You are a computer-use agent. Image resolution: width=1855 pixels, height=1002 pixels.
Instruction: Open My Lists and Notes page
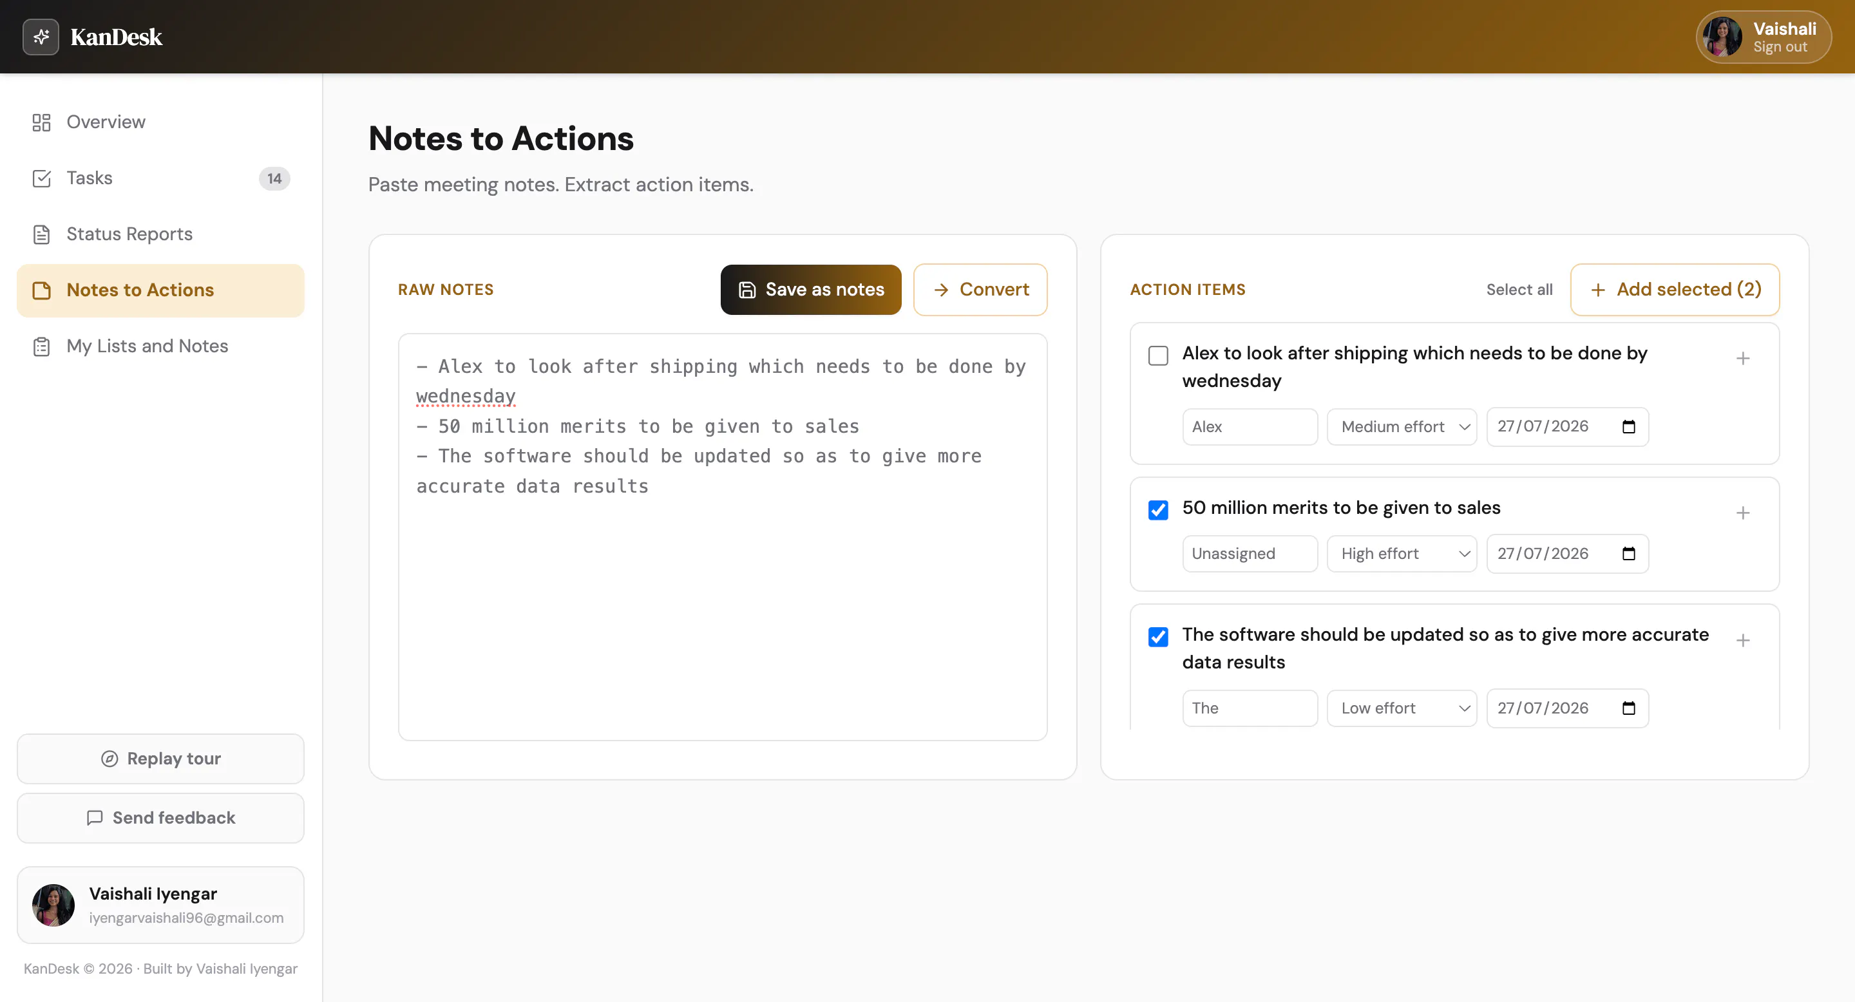[x=160, y=347]
